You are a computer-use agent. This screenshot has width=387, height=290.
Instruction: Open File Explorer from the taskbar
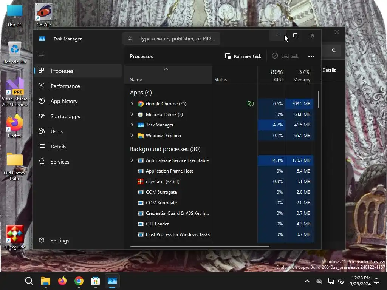(x=46, y=281)
